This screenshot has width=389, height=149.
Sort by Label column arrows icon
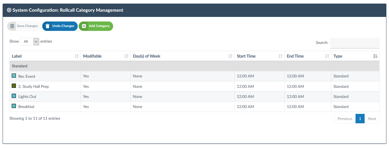pyautogui.click(x=77, y=56)
